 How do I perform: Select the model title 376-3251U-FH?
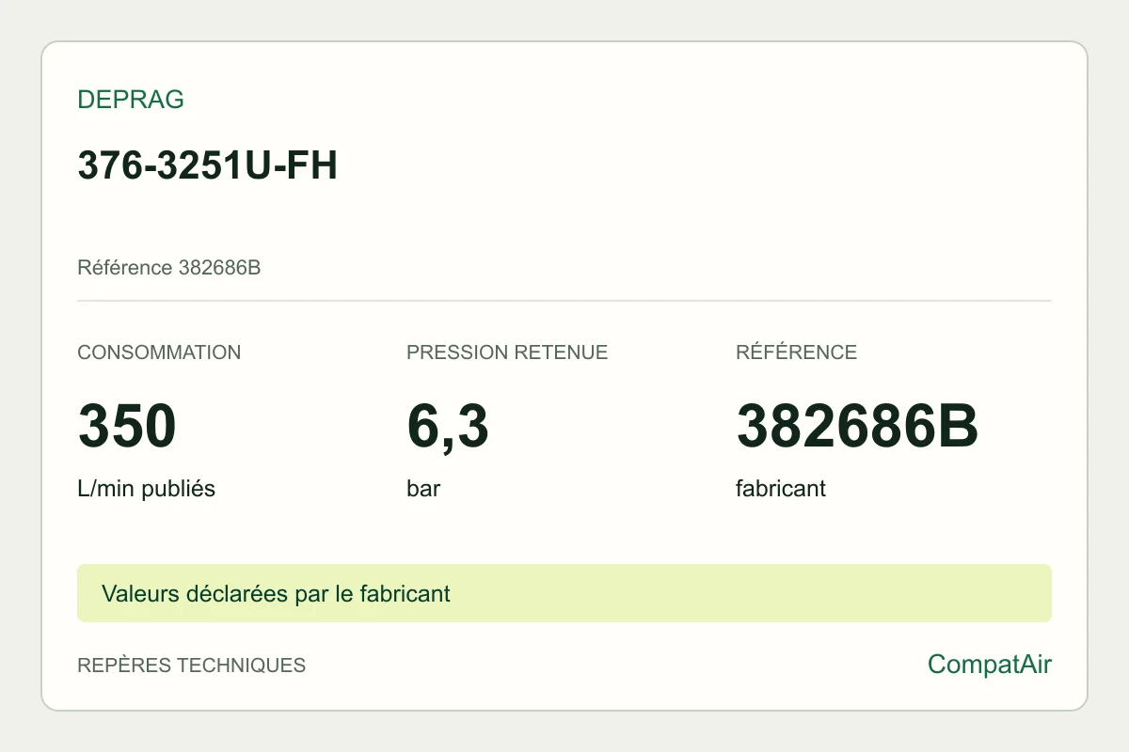pos(207,166)
